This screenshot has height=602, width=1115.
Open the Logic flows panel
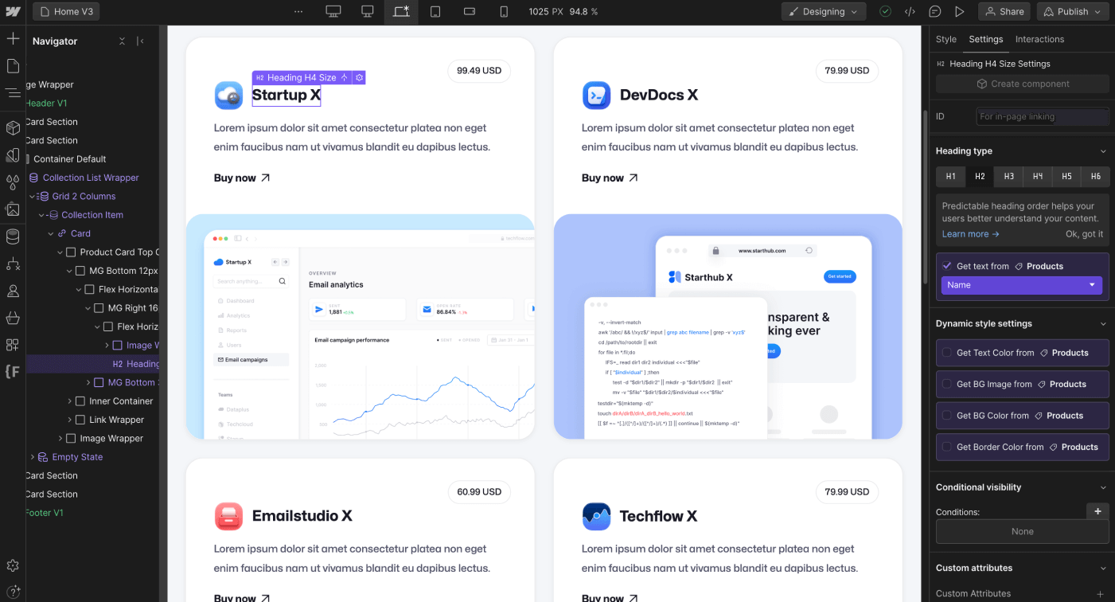13,264
